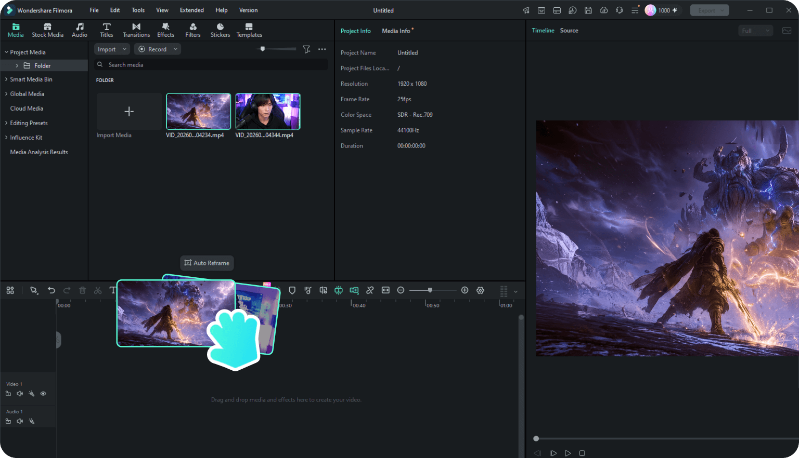The image size is (799, 458).
Task: Hide the Video 1 track
Action: point(43,394)
